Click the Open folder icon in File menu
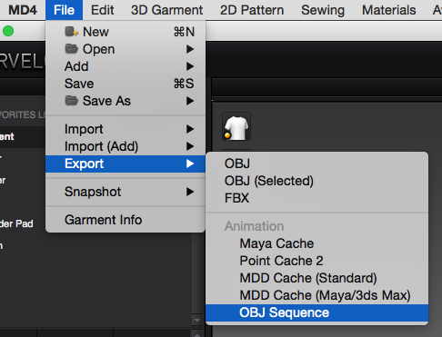The height and width of the screenshot is (337, 442). click(72, 49)
